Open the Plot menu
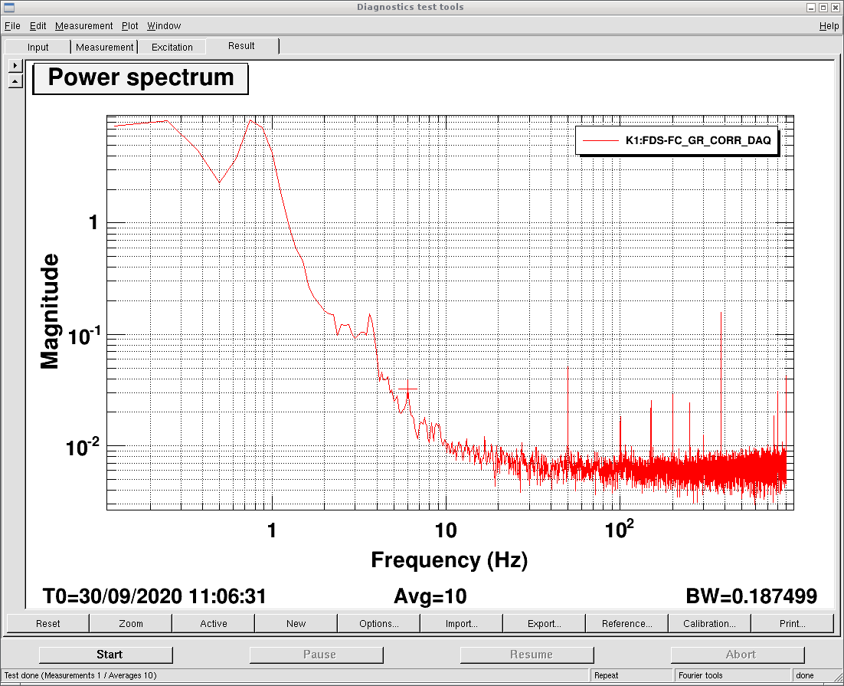This screenshot has height=686, width=844. [129, 25]
